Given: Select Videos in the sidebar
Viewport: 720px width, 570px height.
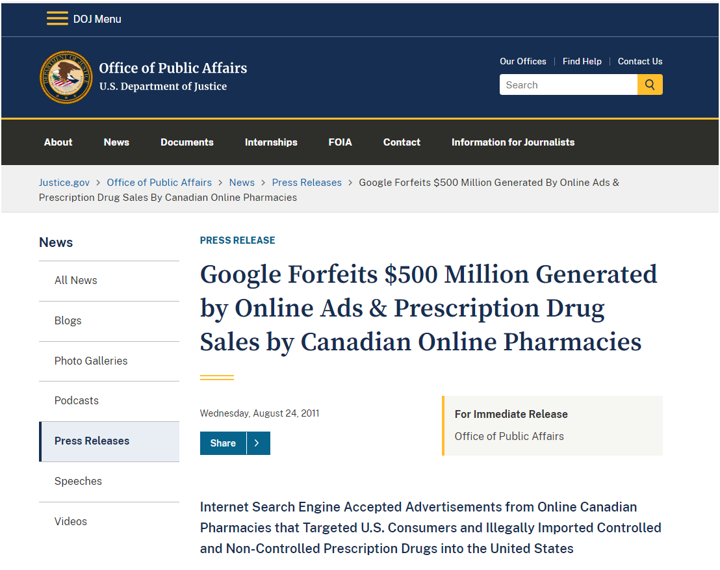Looking at the screenshot, I should click(x=109, y=522).
